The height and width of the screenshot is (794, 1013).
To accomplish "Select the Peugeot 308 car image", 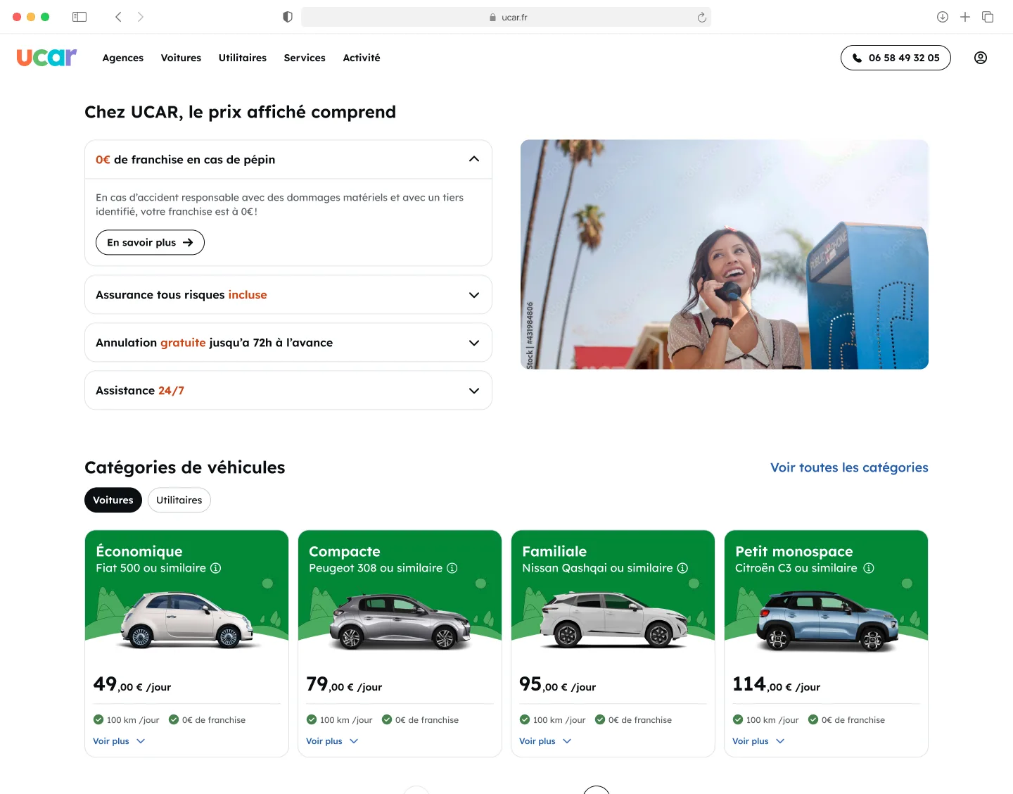I will (x=400, y=621).
